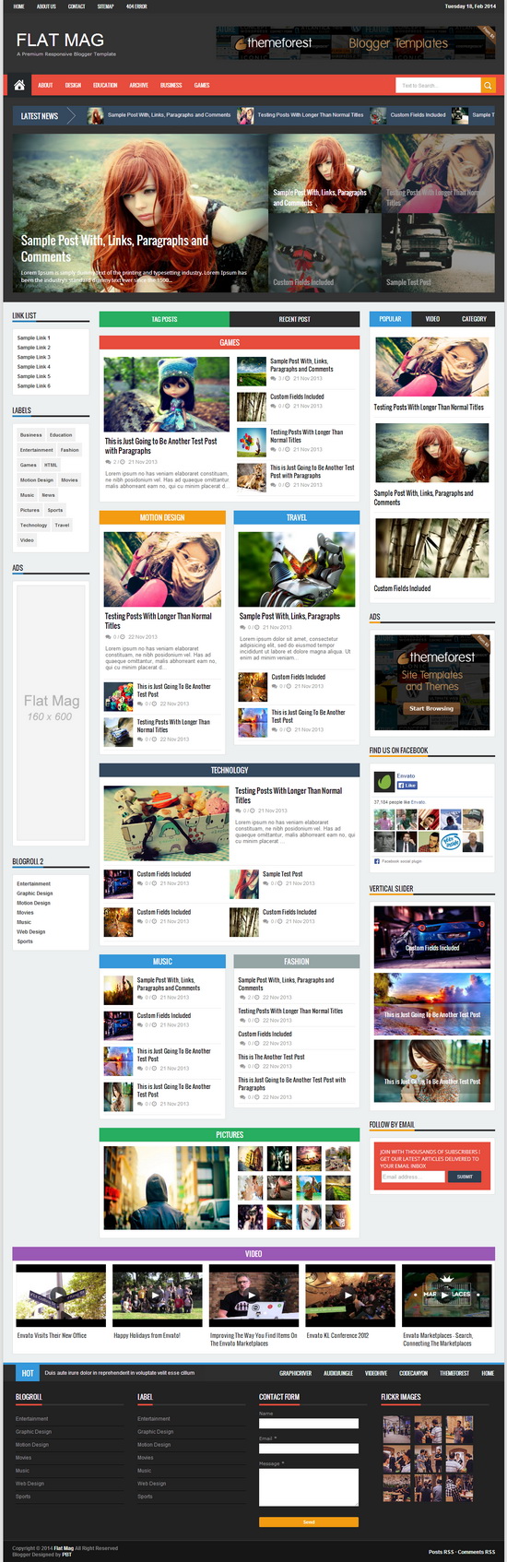The height and width of the screenshot is (1562, 507).
Task: Open the blue car slide in Vertical Slider
Action: 432,939
